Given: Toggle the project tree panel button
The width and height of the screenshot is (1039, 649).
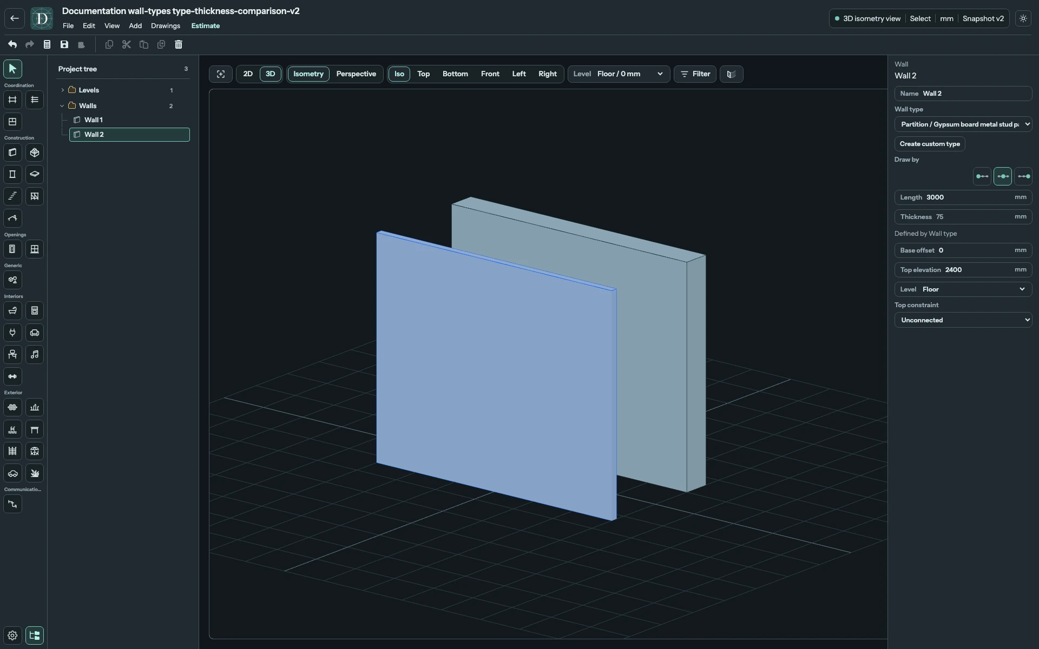Looking at the screenshot, I should (35, 635).
